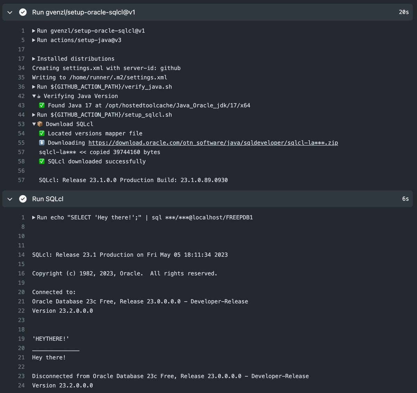Click 'Writing to /home/runner/.m2/settings.xml' line
This screenshot has width=417, height=393.
pos(100,77)
